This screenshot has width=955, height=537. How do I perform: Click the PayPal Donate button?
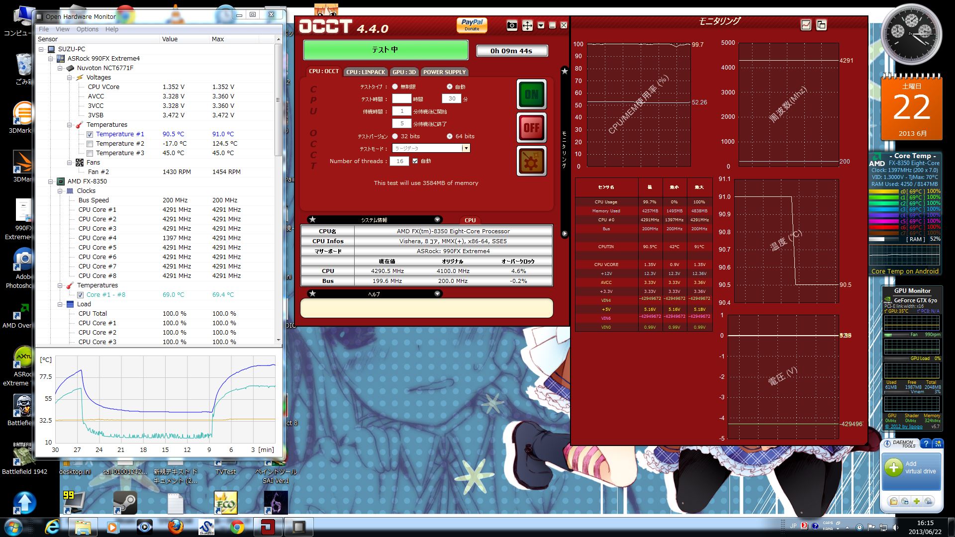[x=472, y=25]
